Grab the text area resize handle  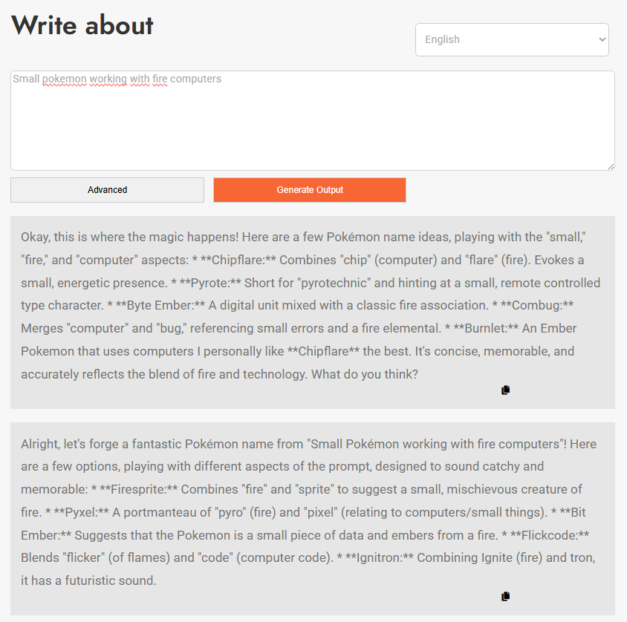pyautogui.click(x=610, y=166)
